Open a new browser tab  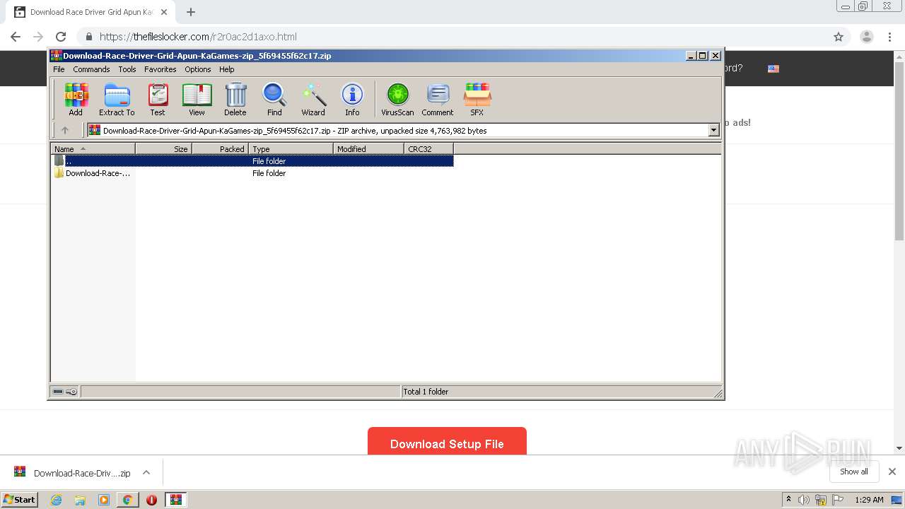tap(191, 12)
